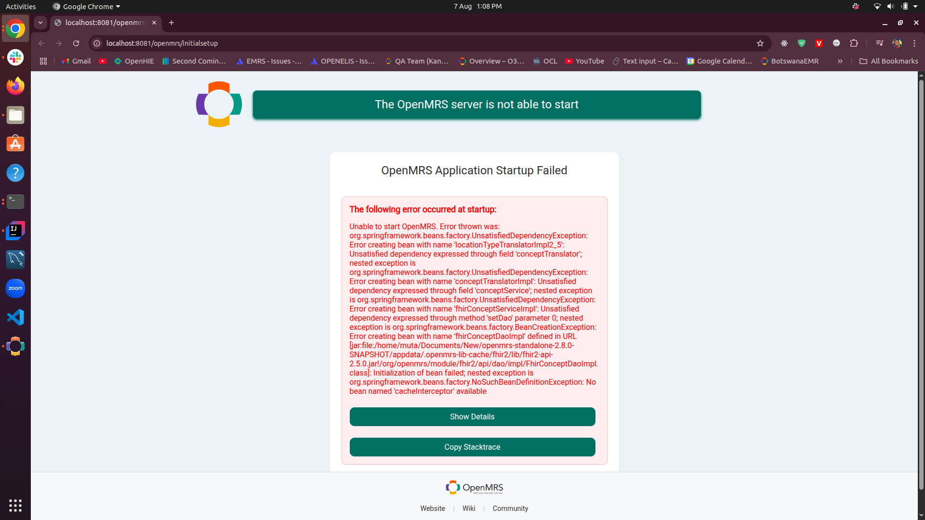Screen dimensions: 925x520
Task: Open the Text input – Ca... bookmark
Action: (x=646, y=61)
